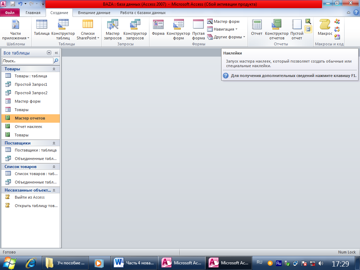Click the Class Module icon
360x270 pixels.
click(x=337, y=29)
